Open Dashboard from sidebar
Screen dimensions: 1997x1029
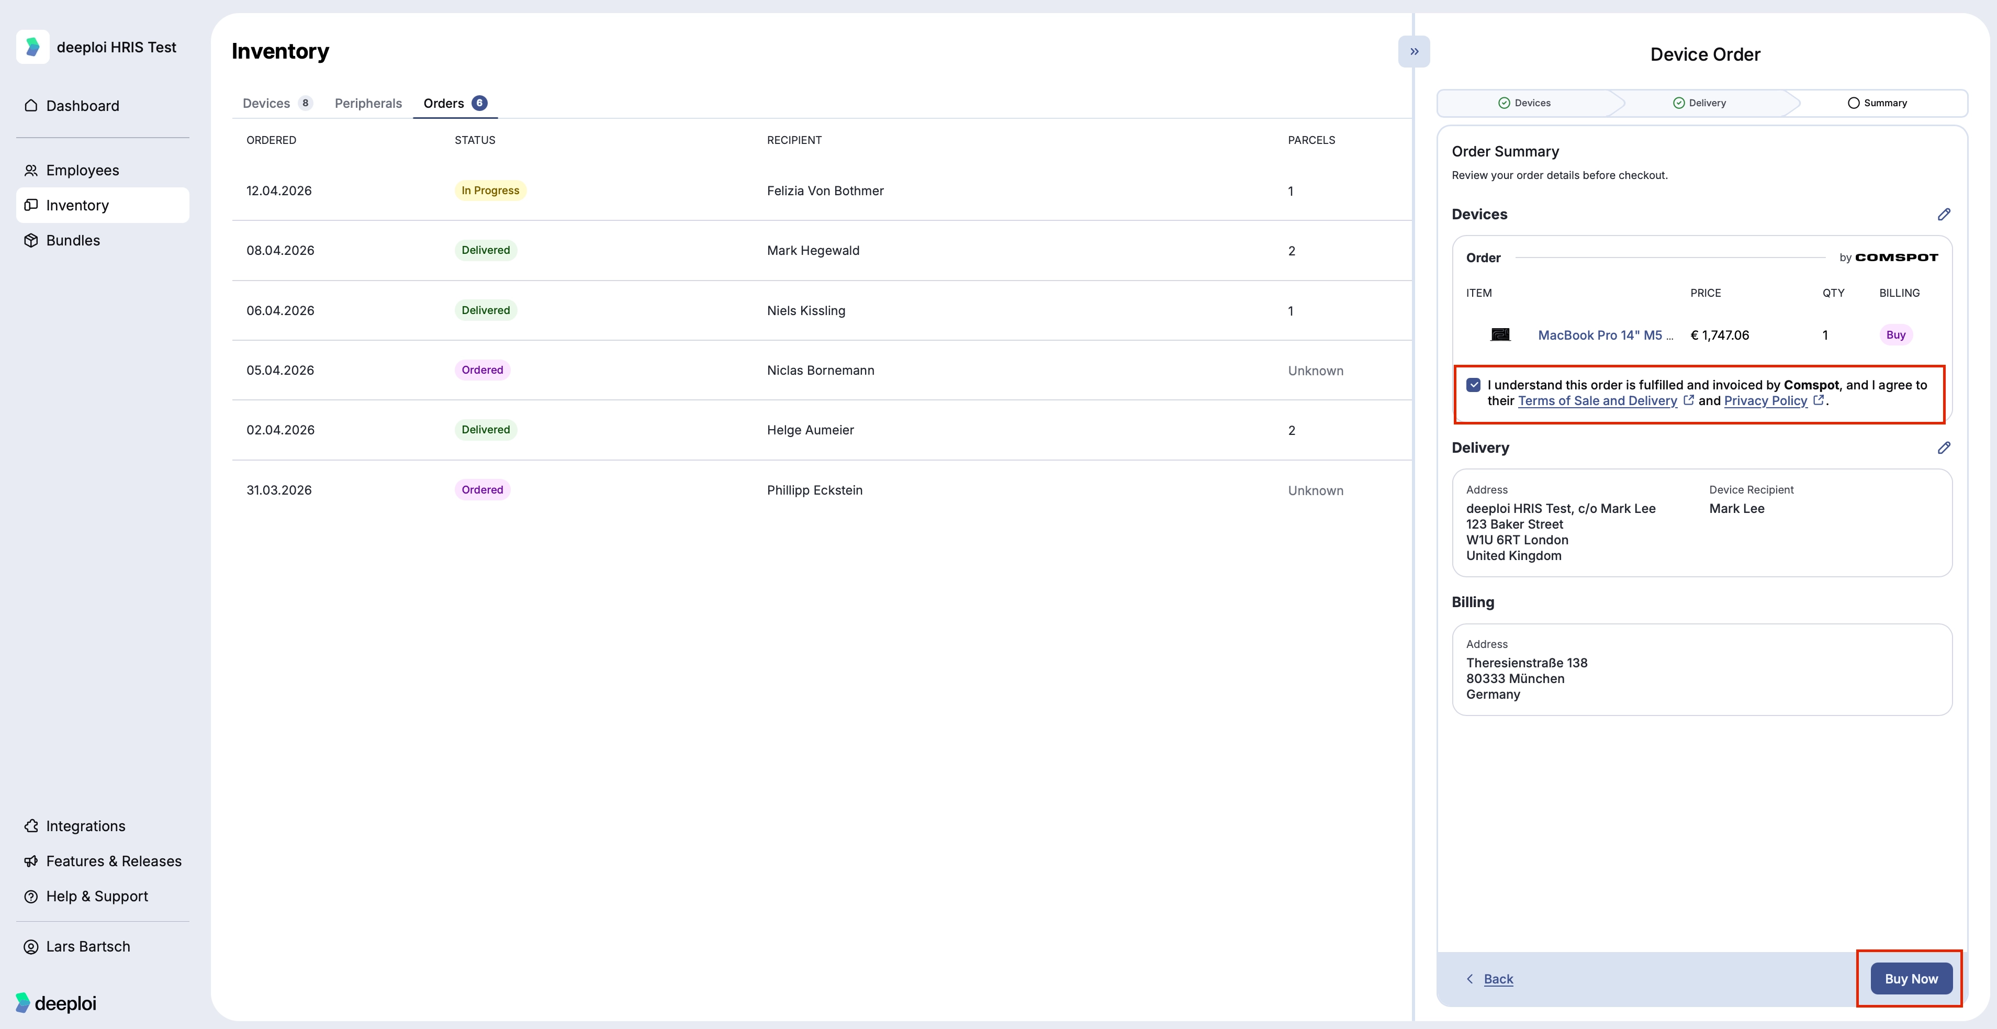pos(103,105)
